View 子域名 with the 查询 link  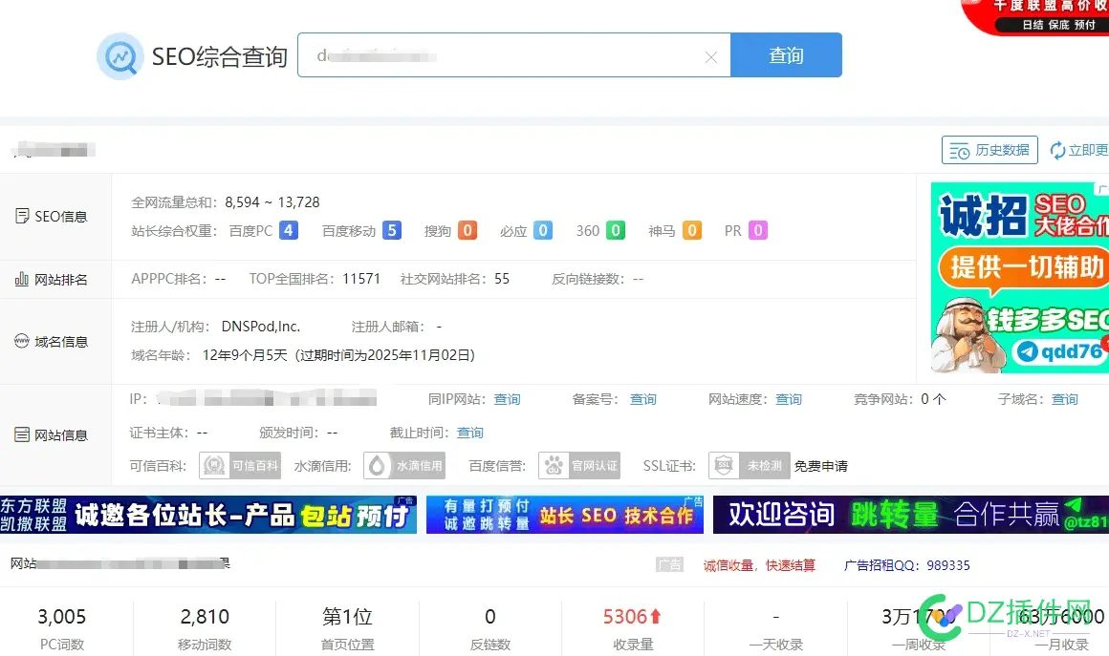1064,399
